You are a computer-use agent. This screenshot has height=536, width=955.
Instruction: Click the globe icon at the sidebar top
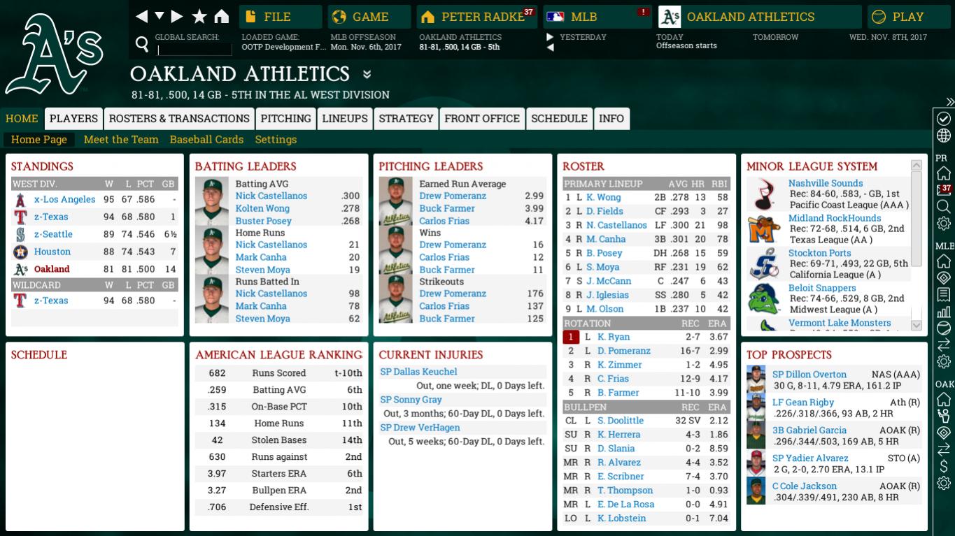tap(943, 133)
